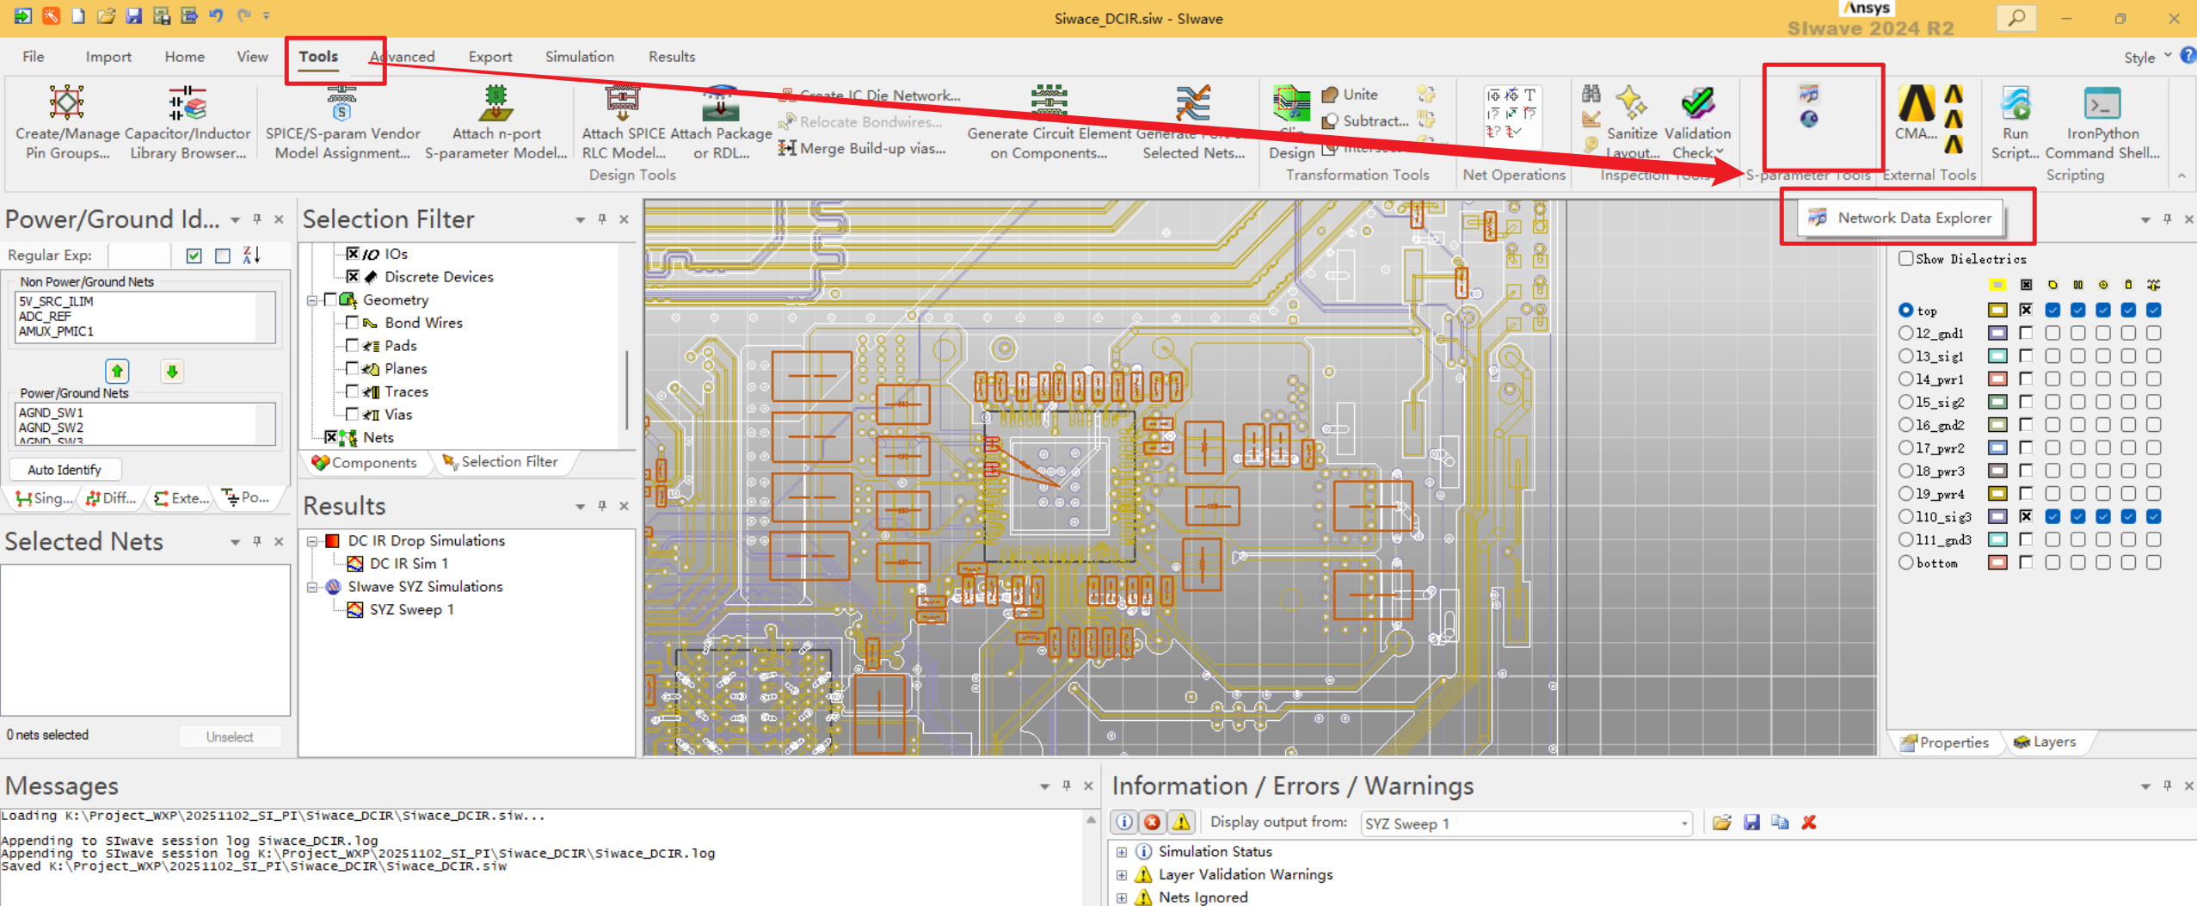
Task: Click the Help question mark icon
Action: point(2188,56)
